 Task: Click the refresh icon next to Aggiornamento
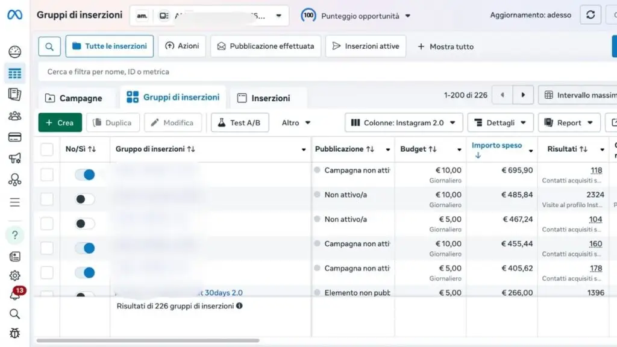pyautogui.click(x=590, y=15)
